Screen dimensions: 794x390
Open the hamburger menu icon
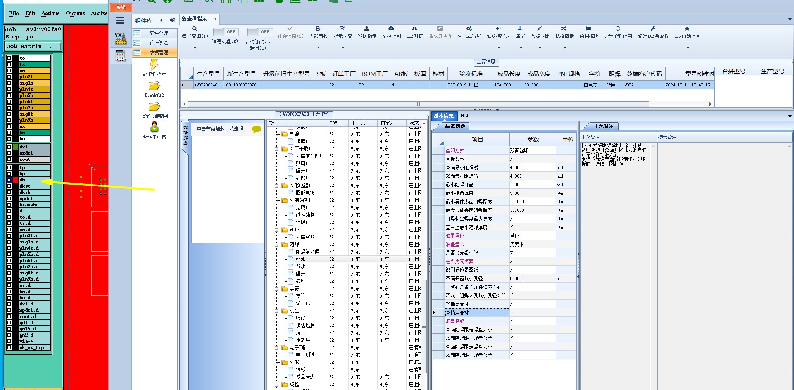tap(121, 21)
